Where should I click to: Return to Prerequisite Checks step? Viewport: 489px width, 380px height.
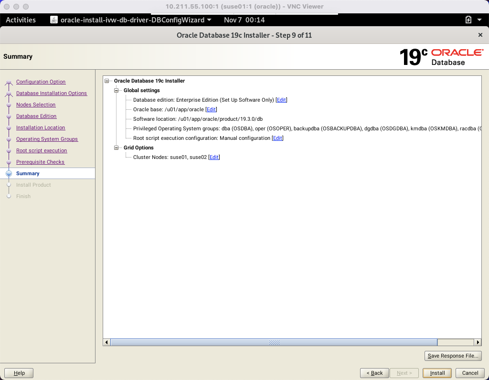(40, 162)
